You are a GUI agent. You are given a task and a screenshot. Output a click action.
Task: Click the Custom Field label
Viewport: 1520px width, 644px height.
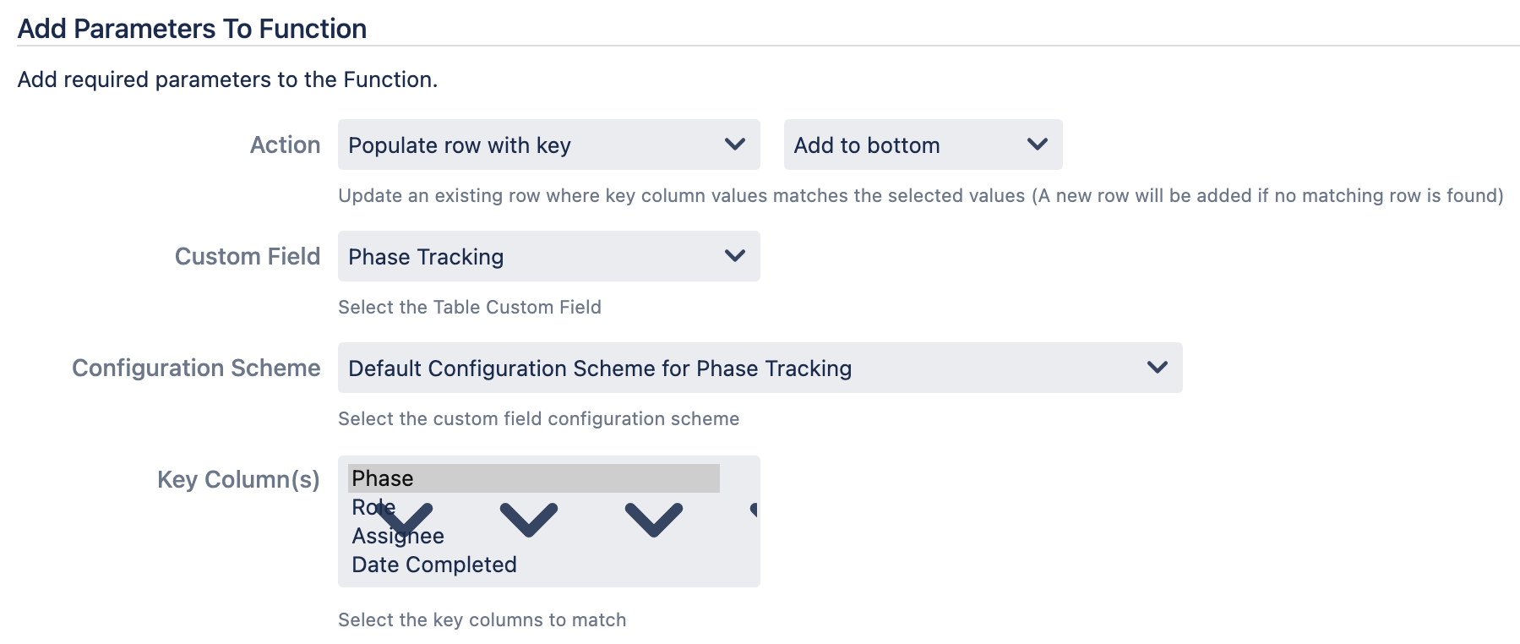pyautogui.click(x=247, y=256)
